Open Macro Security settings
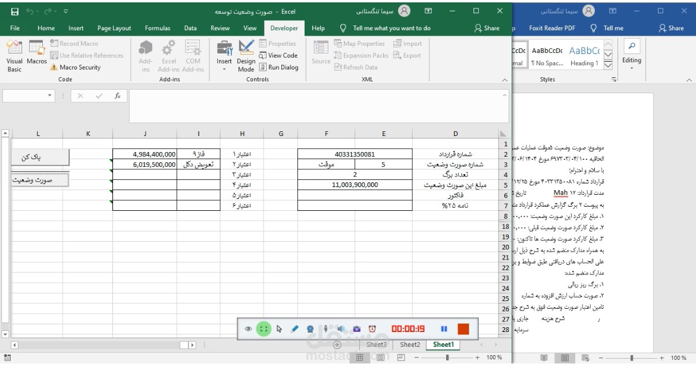Screen dimensions: 696x370 click(75, 67)
